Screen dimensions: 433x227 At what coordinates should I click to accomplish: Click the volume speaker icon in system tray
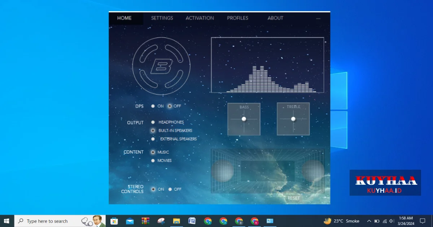coord(392,221)
